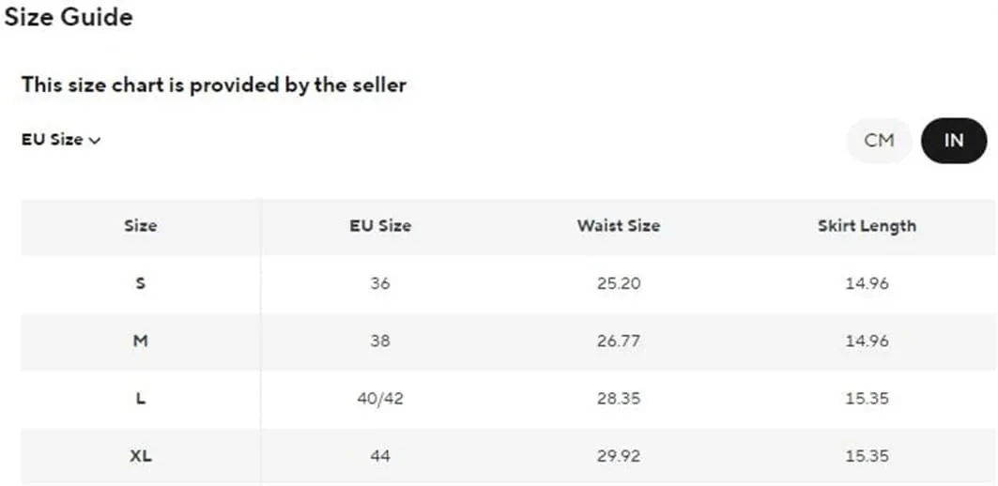Click the Skirt Length column header

click(x=867, y=226)
